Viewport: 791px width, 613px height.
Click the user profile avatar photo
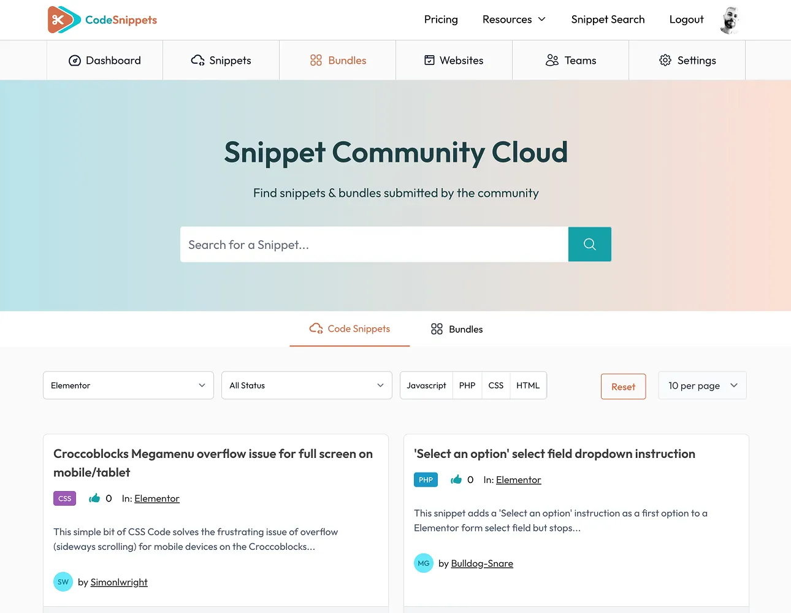(730, 20)
